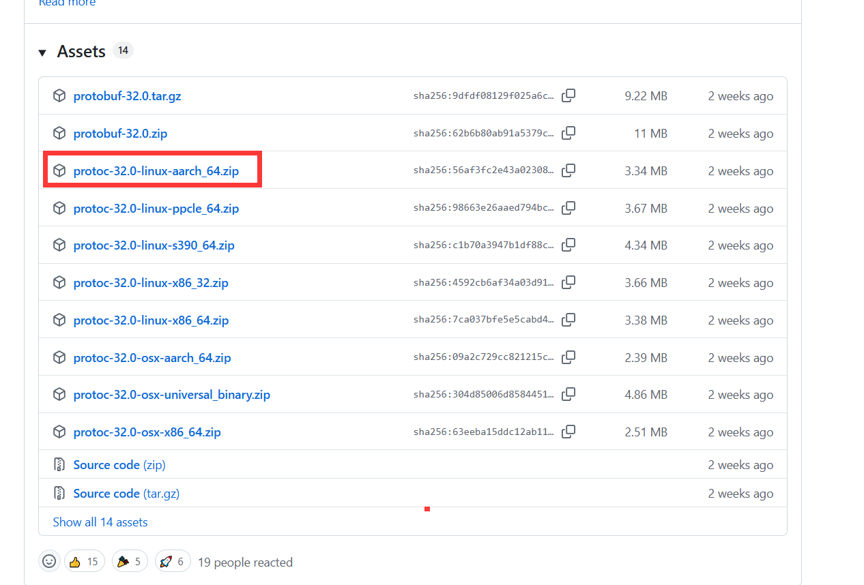Viewport: 864px width, 585px height.
Task: Click sha256:09a2c729cc821215c hash text
Action: point(484,358)
